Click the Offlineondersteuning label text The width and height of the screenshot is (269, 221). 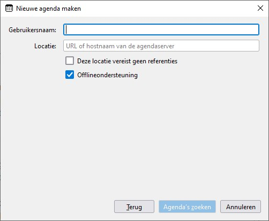(107, 75)
